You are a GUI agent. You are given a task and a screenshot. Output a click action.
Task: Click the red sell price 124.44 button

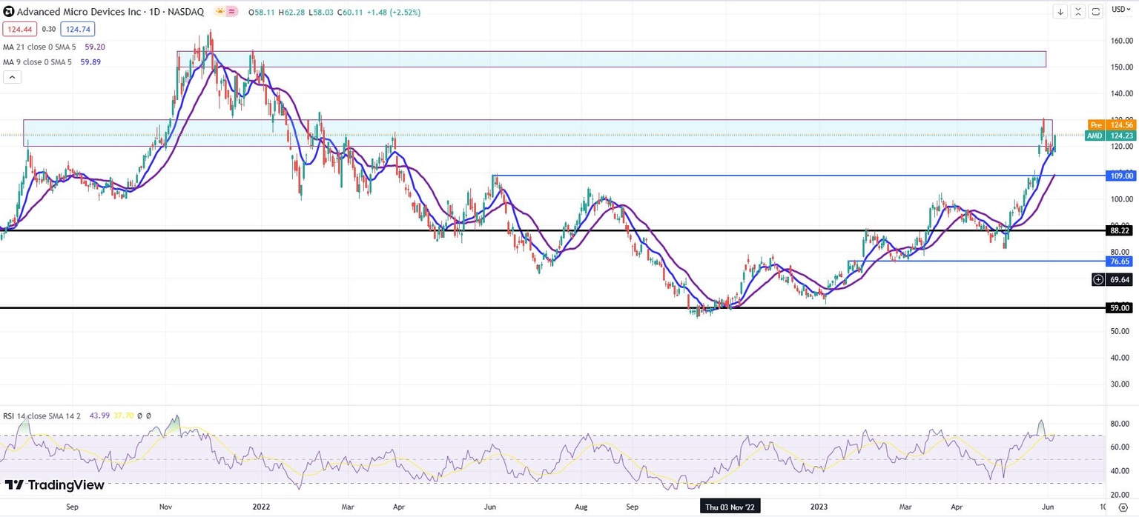(x=19, y=29)
